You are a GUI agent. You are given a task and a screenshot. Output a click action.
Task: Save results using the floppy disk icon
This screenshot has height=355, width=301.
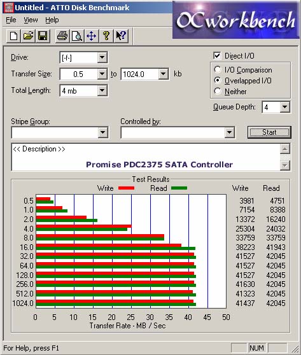(43, 36)
